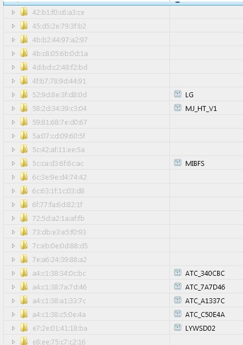Click the icon beside ATC_7A7D46
This screenshot has width=243, height=345.
(178, 286)
